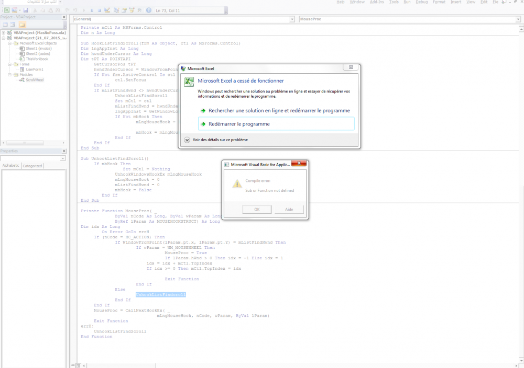Open the Debug menu
This screenshot has height=368, width=524.
422,3
